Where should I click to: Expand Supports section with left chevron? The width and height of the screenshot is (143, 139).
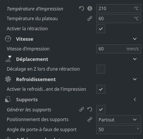point(135,99)
